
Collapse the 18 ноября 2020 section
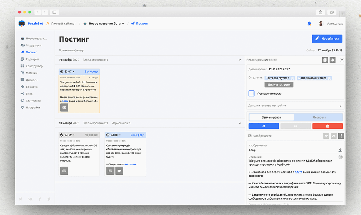click(240, 124)
